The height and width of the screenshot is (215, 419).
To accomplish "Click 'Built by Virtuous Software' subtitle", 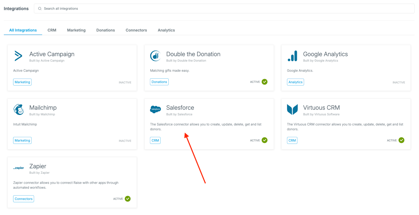I will (x=321, y=114).
